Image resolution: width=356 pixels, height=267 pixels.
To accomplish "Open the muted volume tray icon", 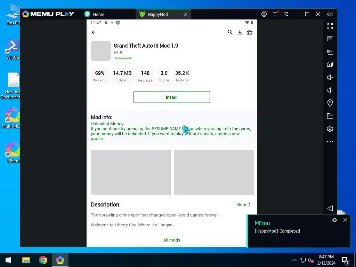I will (x=311, y=260).
